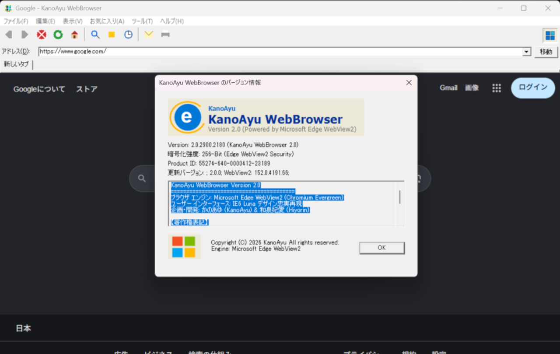Image resolution: width=560 pixels, height=354 pixels.
Task: Open the 表示(V) menu
Action: tap(73, 21)
